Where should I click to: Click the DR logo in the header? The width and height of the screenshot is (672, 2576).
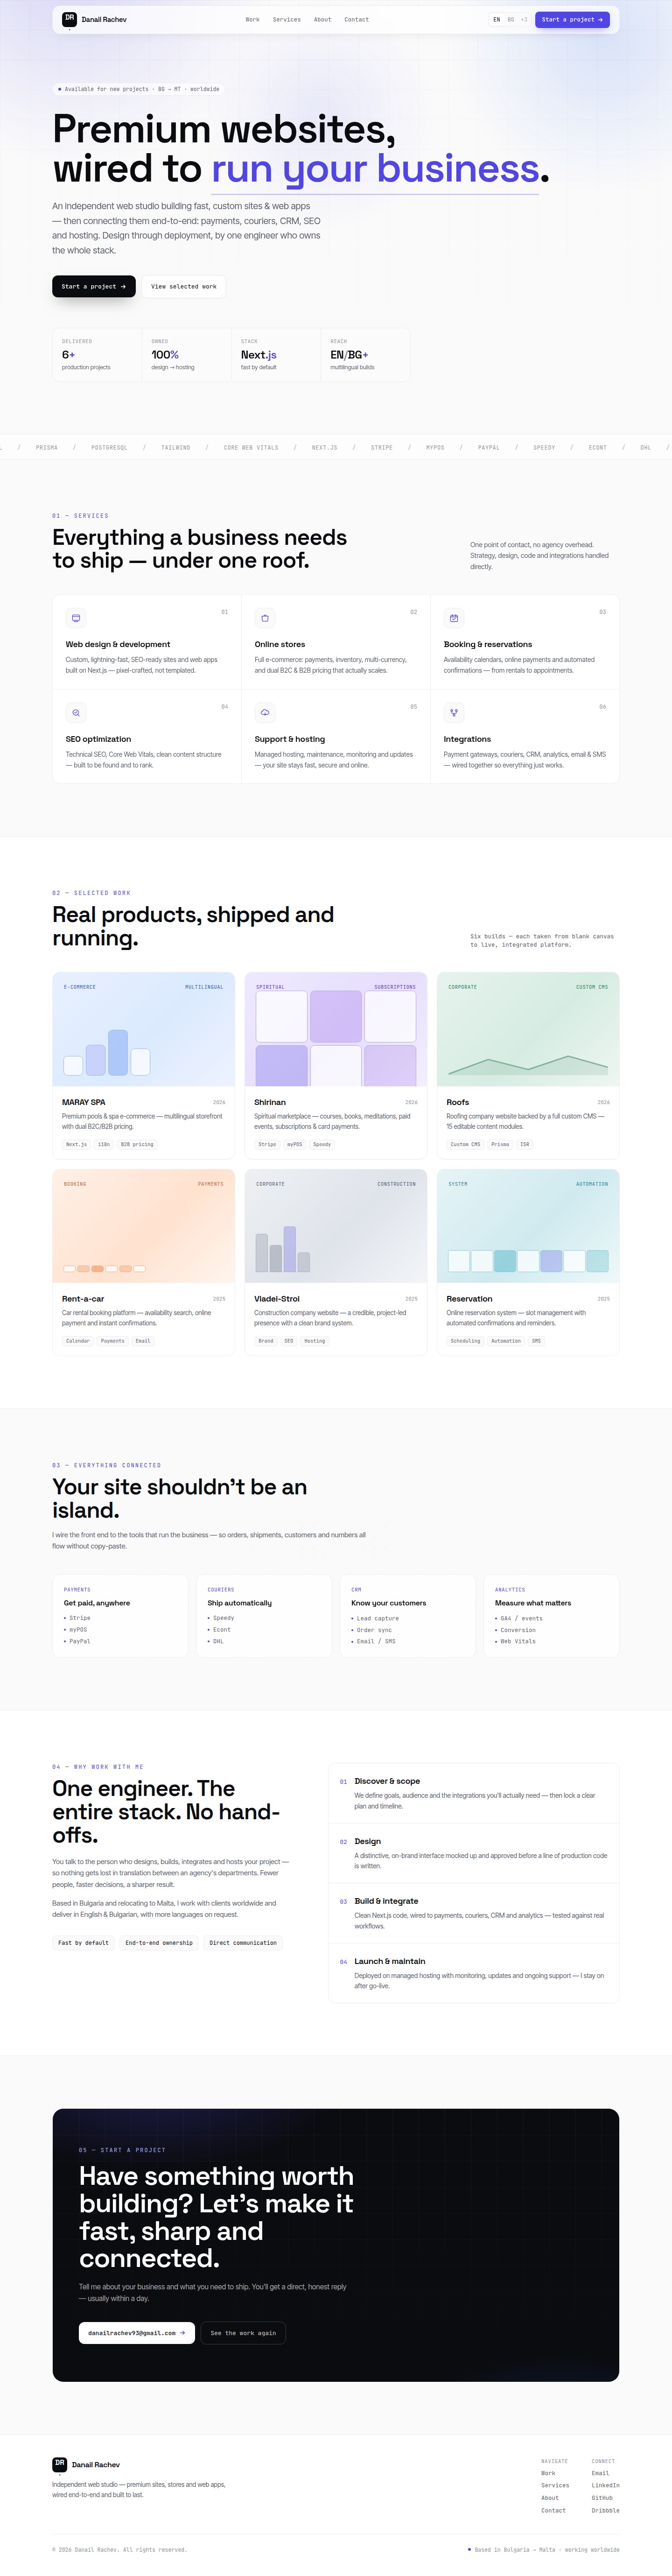tap(69, 19)
